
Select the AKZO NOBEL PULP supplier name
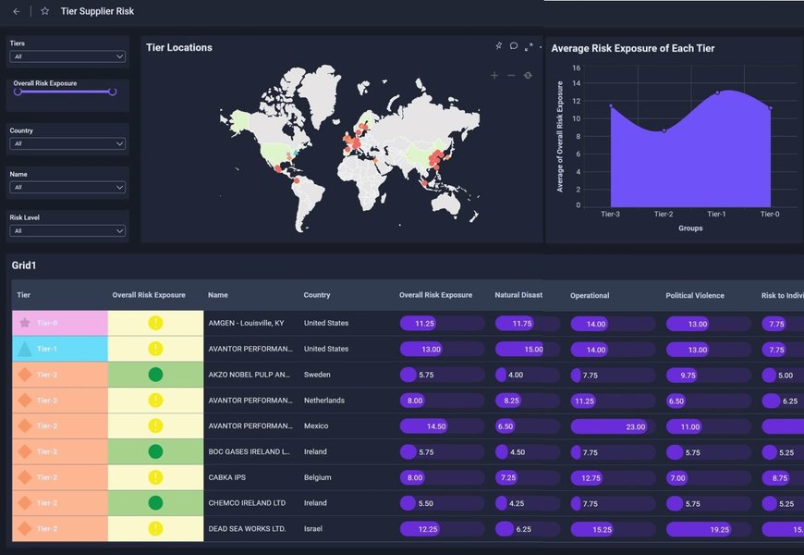point(251,376)
